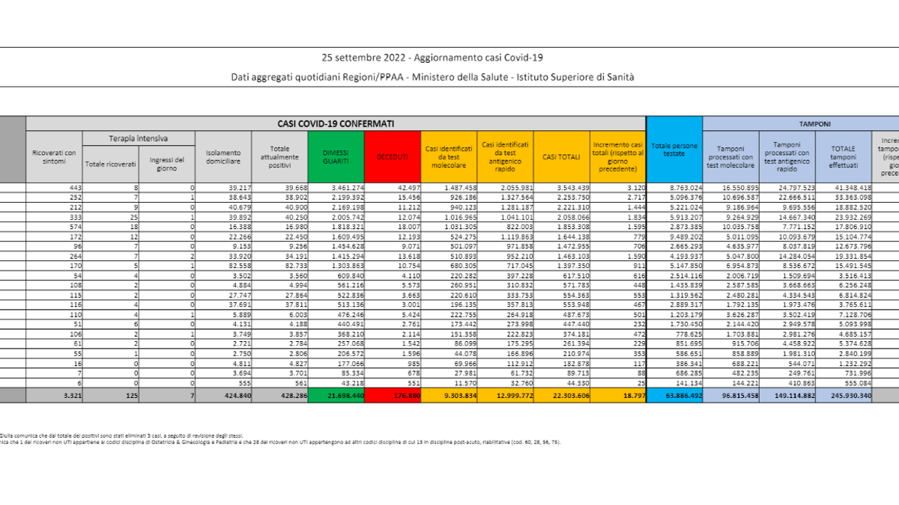The image size is (899, 505).
Task: Click the 25 settembre 2022 title text
Action: tap(363, 57)
